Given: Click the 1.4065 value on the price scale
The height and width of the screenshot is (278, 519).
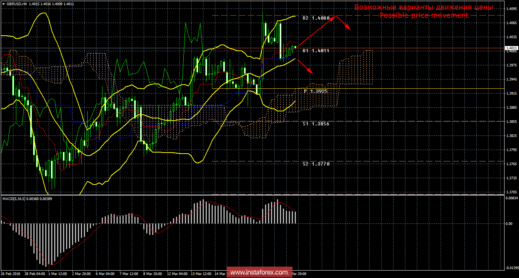Looking at the screenshot, I should (x=511, y=23).
